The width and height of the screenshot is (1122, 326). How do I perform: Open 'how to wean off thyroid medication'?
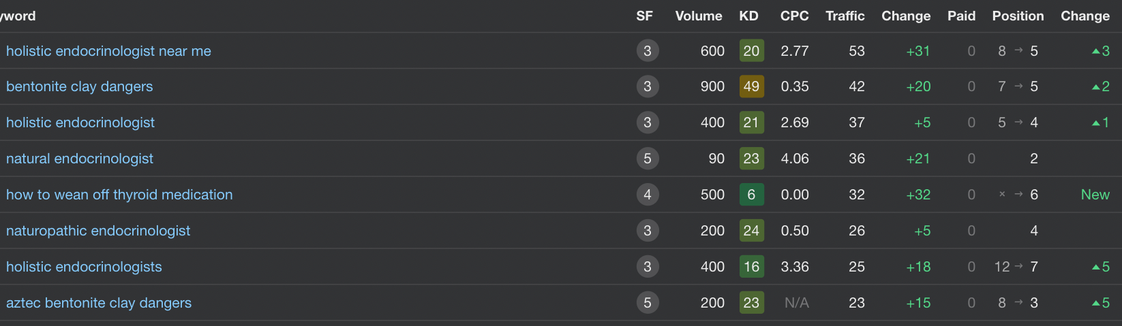tap(119, 195)
